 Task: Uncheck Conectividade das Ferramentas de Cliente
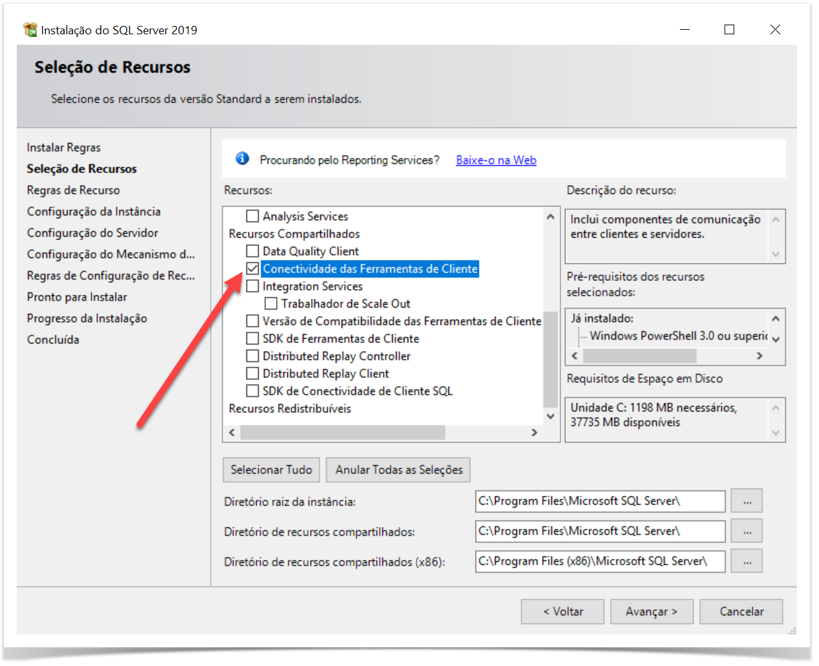(x=253, y=269)
